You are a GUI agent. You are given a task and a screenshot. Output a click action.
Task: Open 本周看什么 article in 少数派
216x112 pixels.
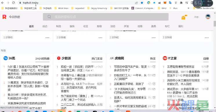(x=73, y=77)
